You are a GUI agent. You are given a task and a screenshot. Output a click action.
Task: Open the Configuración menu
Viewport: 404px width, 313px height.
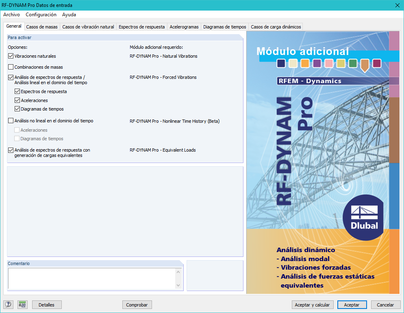pos(41,15)
